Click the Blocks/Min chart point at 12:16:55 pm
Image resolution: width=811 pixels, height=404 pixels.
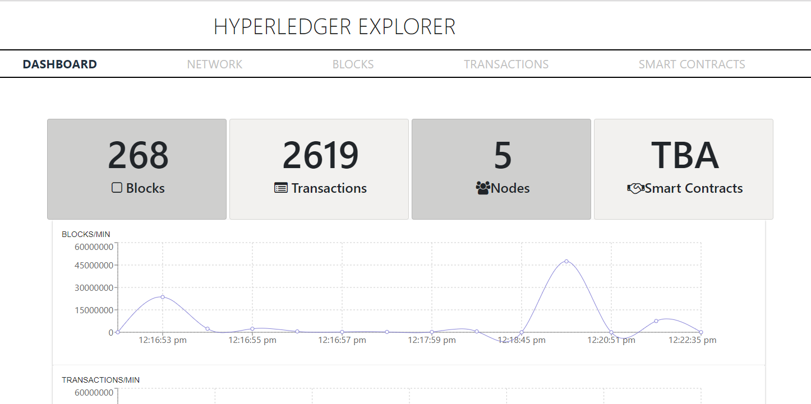click(252, 329)
